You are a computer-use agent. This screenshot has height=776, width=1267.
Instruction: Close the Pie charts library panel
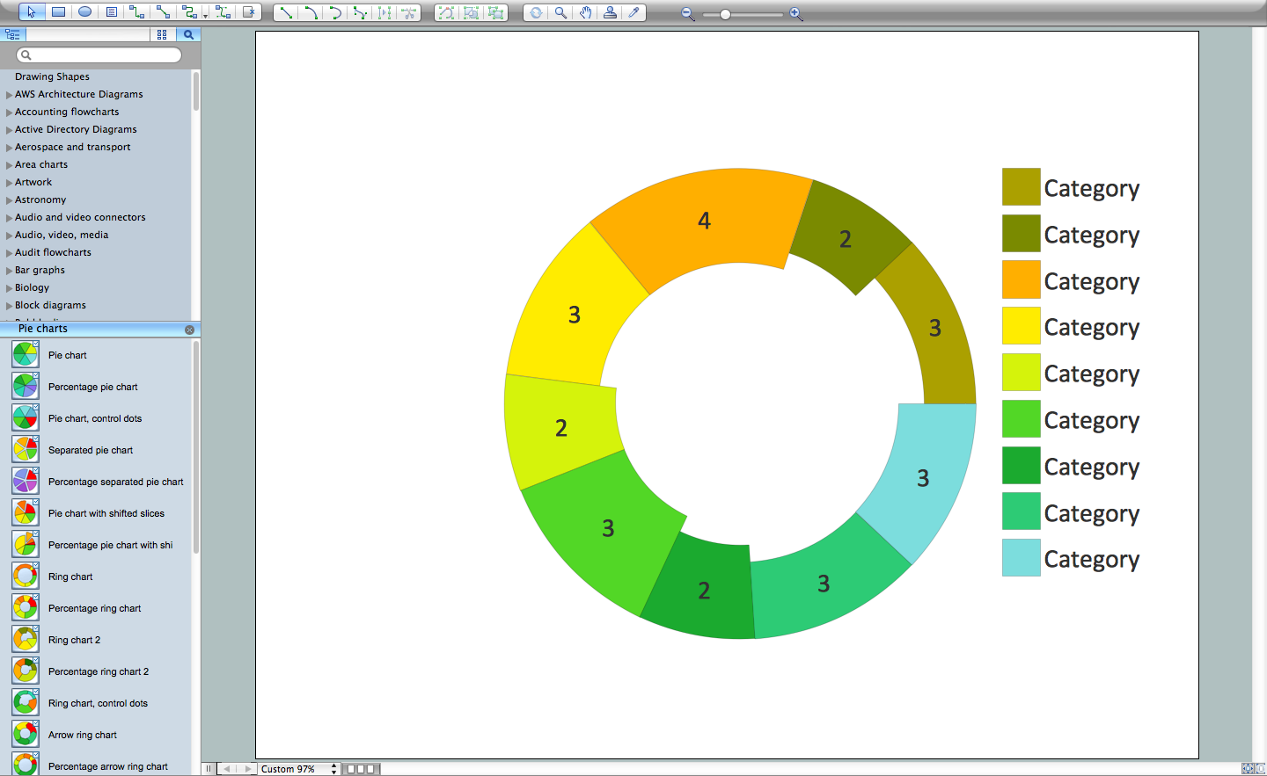click(189, 329)
